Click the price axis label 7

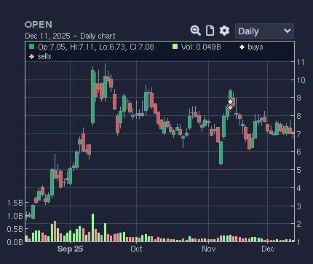pos(299,134)
